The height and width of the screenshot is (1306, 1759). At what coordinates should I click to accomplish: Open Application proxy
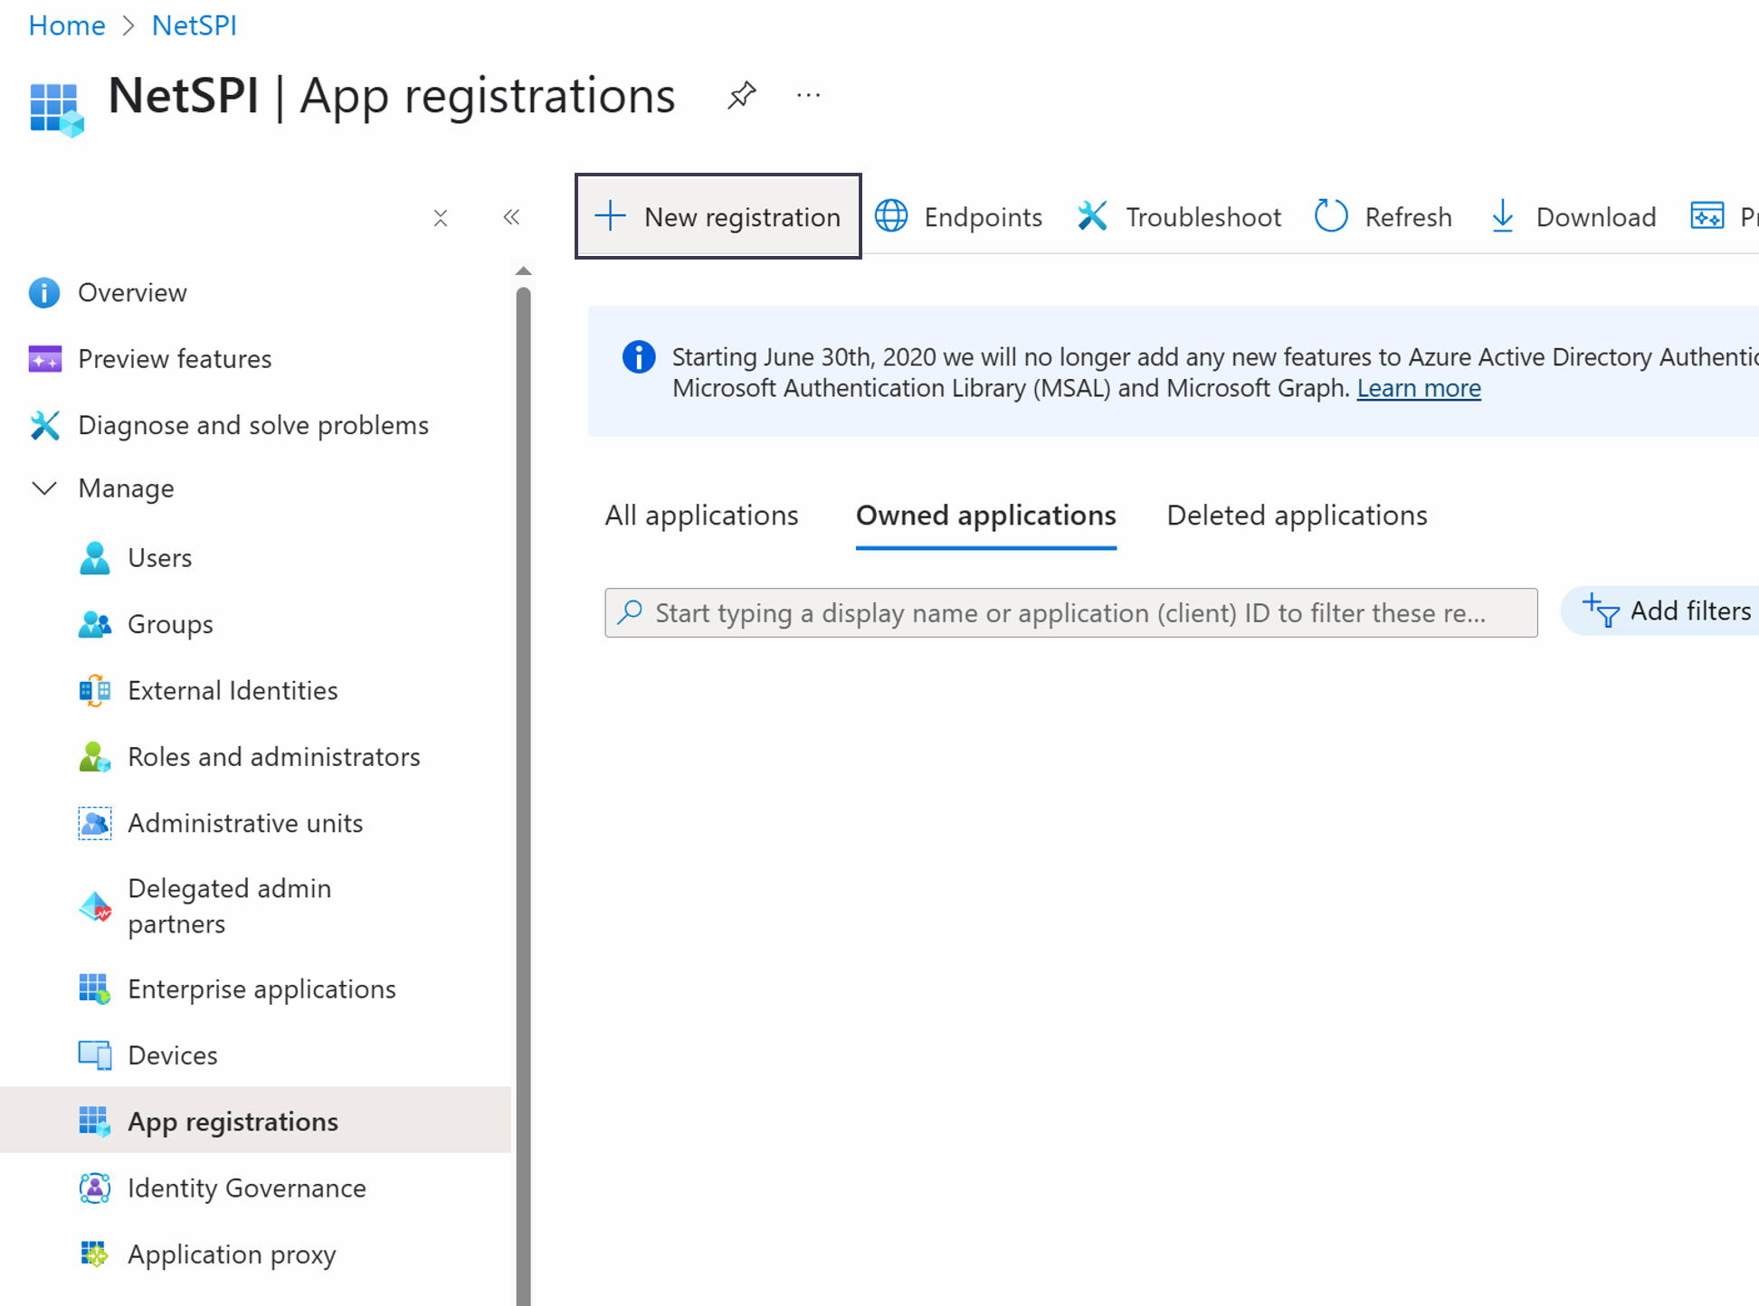point(232,1254)
